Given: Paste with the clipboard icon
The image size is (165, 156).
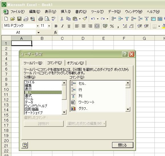Looking at the screenshot, I should tap(75, 19).
